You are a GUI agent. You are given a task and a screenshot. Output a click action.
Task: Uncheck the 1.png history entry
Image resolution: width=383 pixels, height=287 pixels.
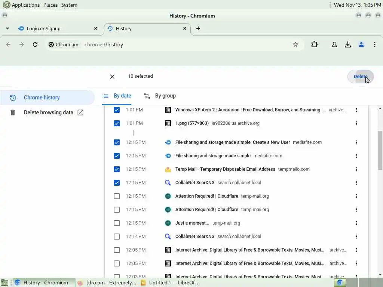coord(117,123)
